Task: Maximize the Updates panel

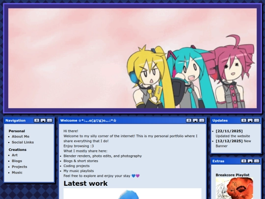Action: [x=257, y=120]
